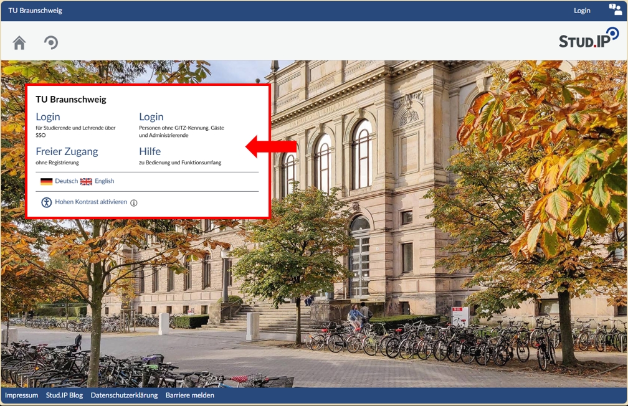
Task: Open the help chat icon in top bar
Action: (615, 9)
